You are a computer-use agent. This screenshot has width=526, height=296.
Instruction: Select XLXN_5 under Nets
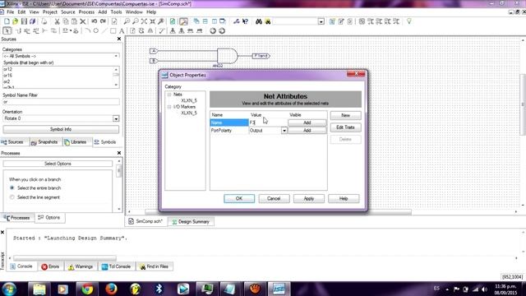[189, 100]
